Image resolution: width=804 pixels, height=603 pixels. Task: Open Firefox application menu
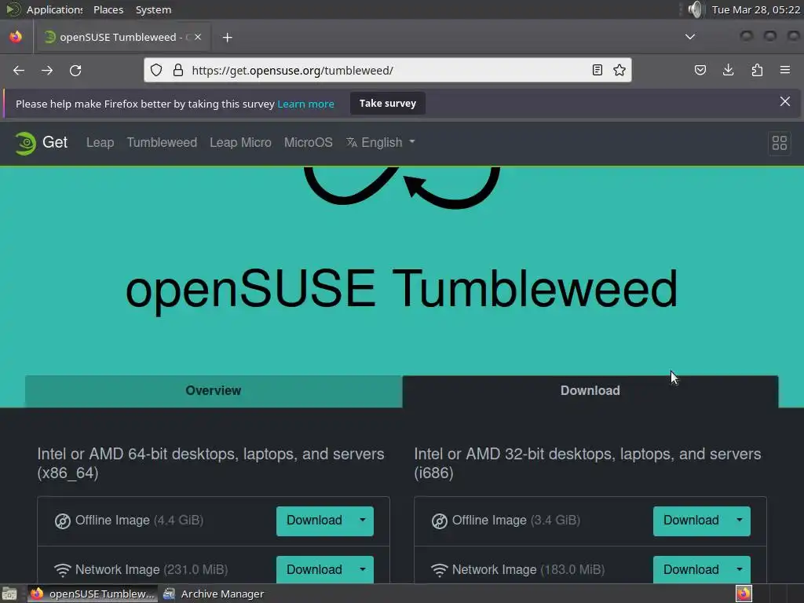coord(785,70)
